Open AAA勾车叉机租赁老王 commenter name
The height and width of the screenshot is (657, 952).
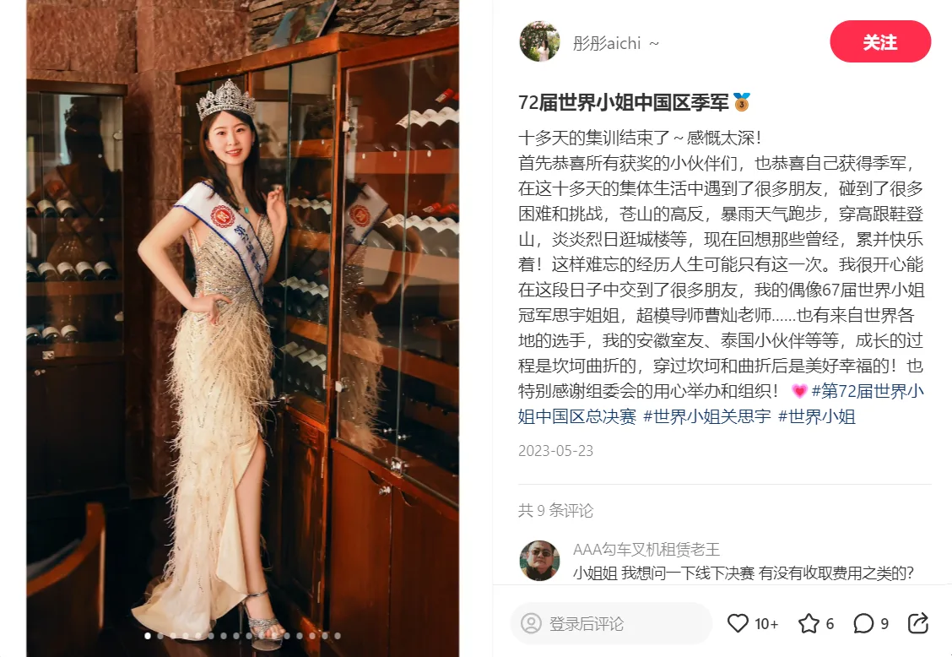[x=646, y=550]
